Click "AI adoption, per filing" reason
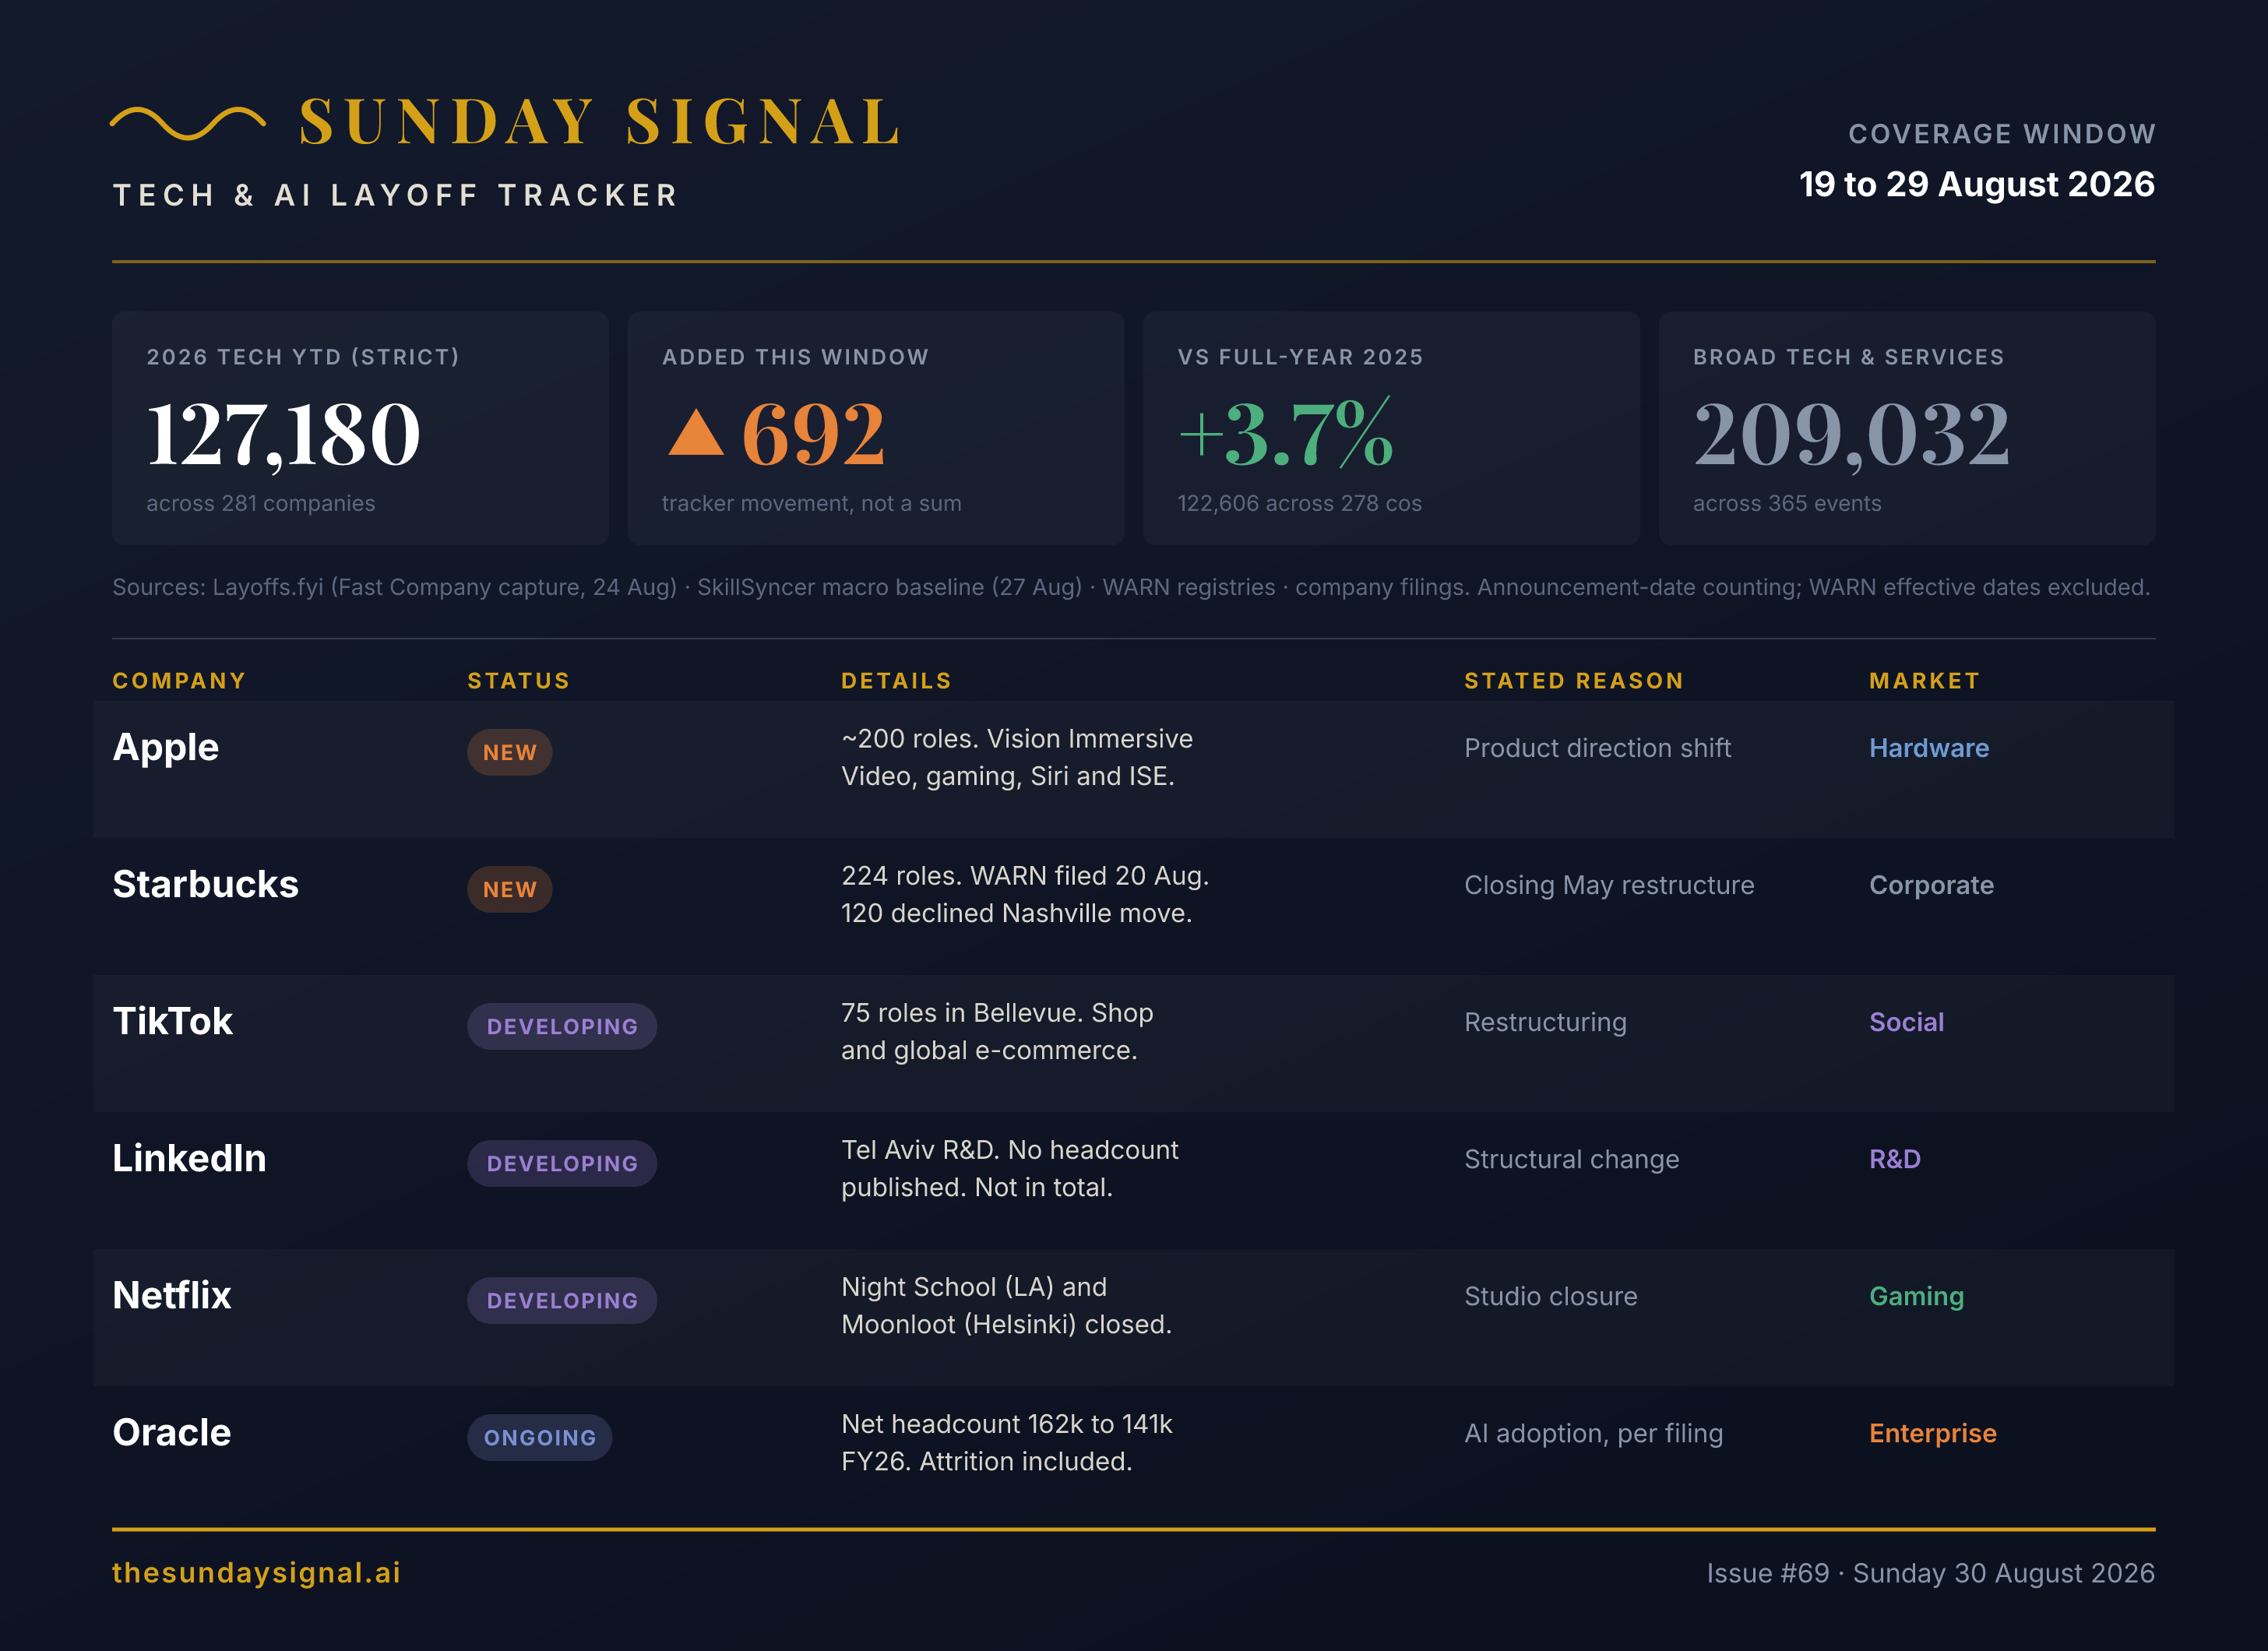The image size is (2268, 1651). point(1593,1433)
